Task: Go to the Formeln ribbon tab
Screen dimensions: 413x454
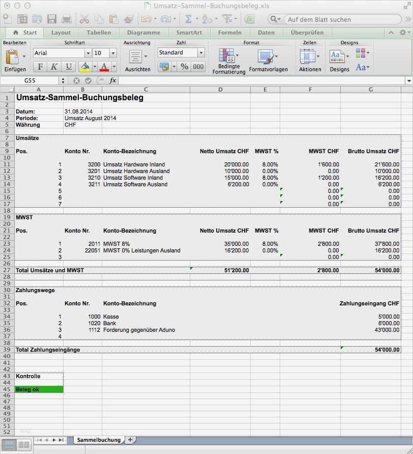Action: 229,33
